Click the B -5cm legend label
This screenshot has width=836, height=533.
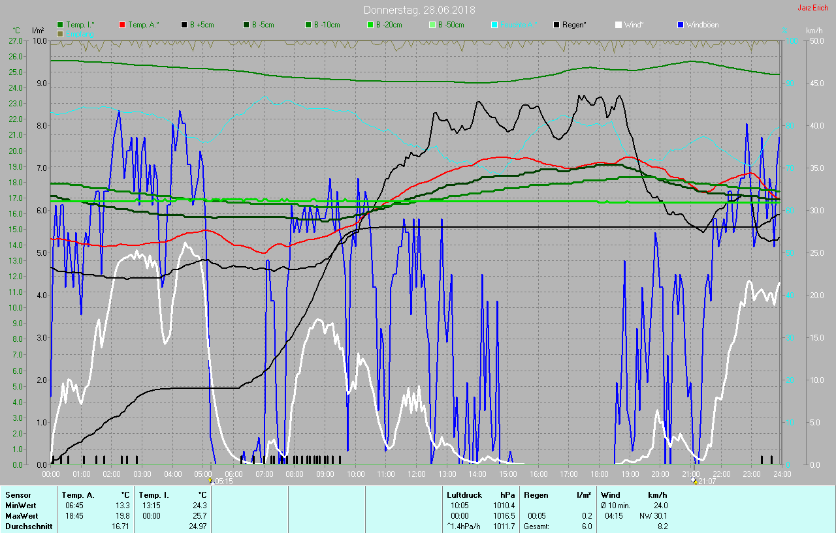point(263,25)
